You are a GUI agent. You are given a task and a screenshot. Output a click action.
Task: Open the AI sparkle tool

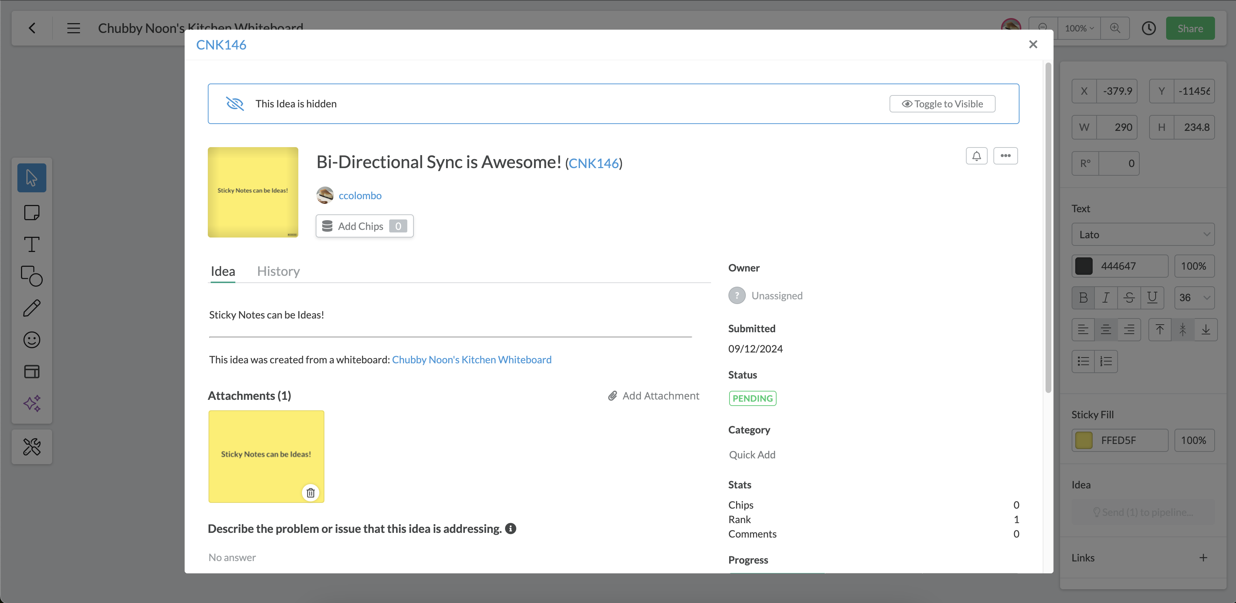pyautogui.click(x=31, y=403)
